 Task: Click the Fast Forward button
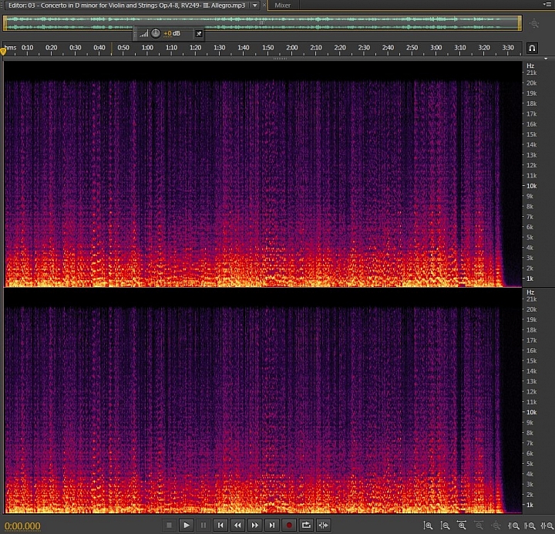(254, 525)
